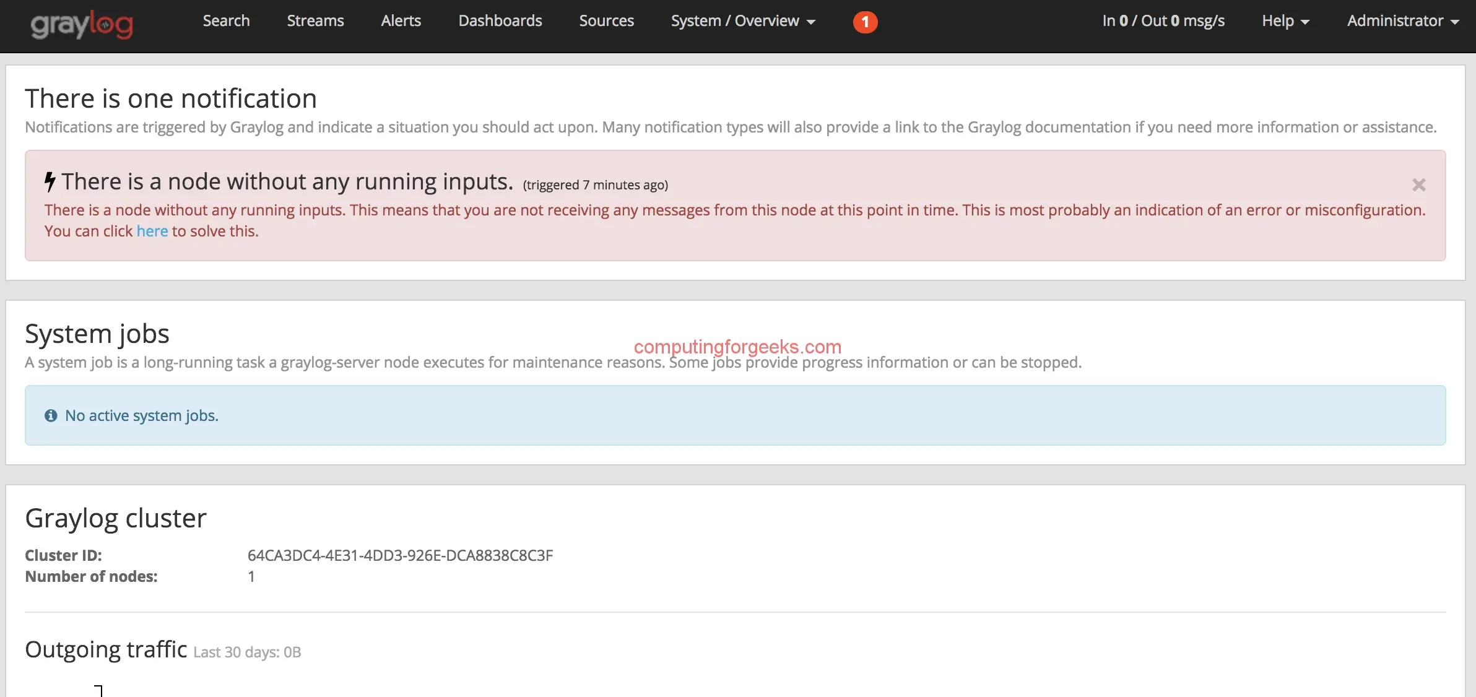Click the 'here' link to solve the issue
This screenshot has height=697, width=1476.
pos(152,231)
